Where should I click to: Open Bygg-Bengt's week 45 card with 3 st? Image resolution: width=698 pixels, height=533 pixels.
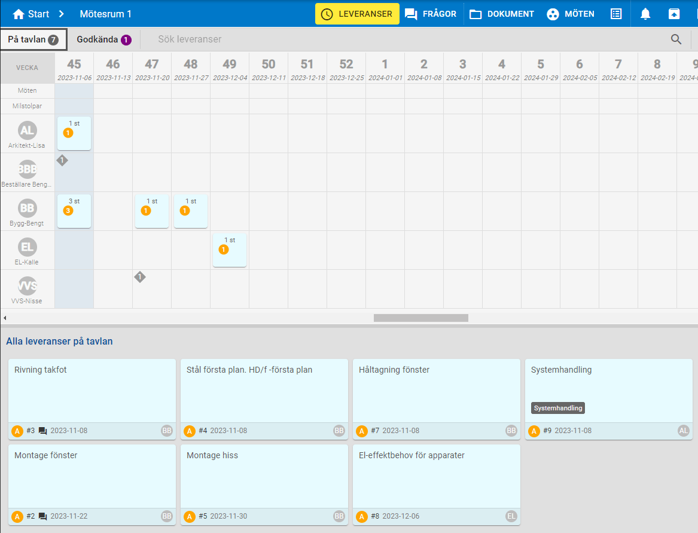[x=74, y=211]
